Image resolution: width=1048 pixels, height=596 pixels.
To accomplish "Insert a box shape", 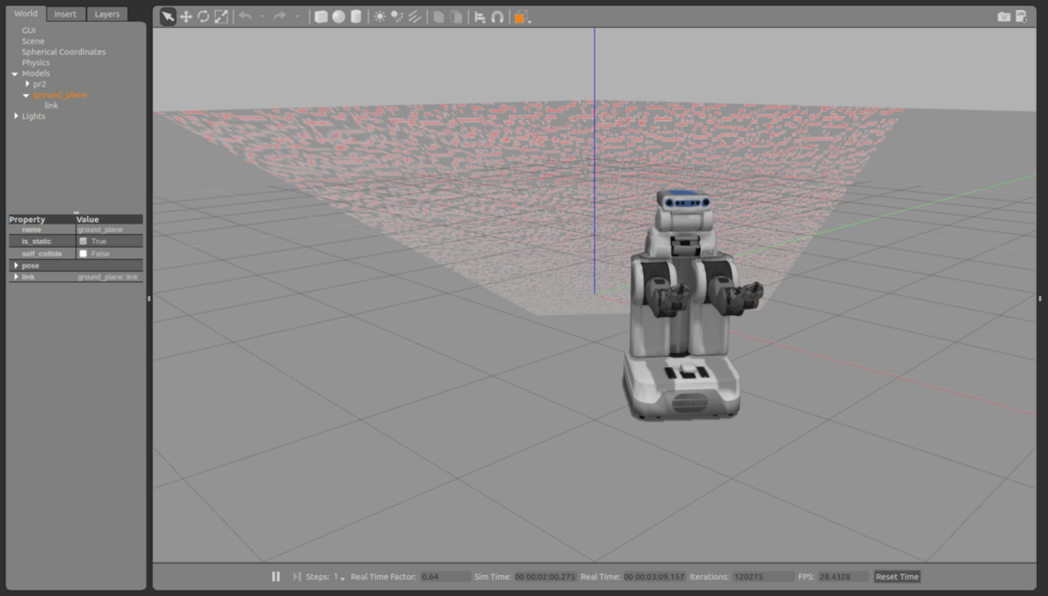I will tap(321, 17).
